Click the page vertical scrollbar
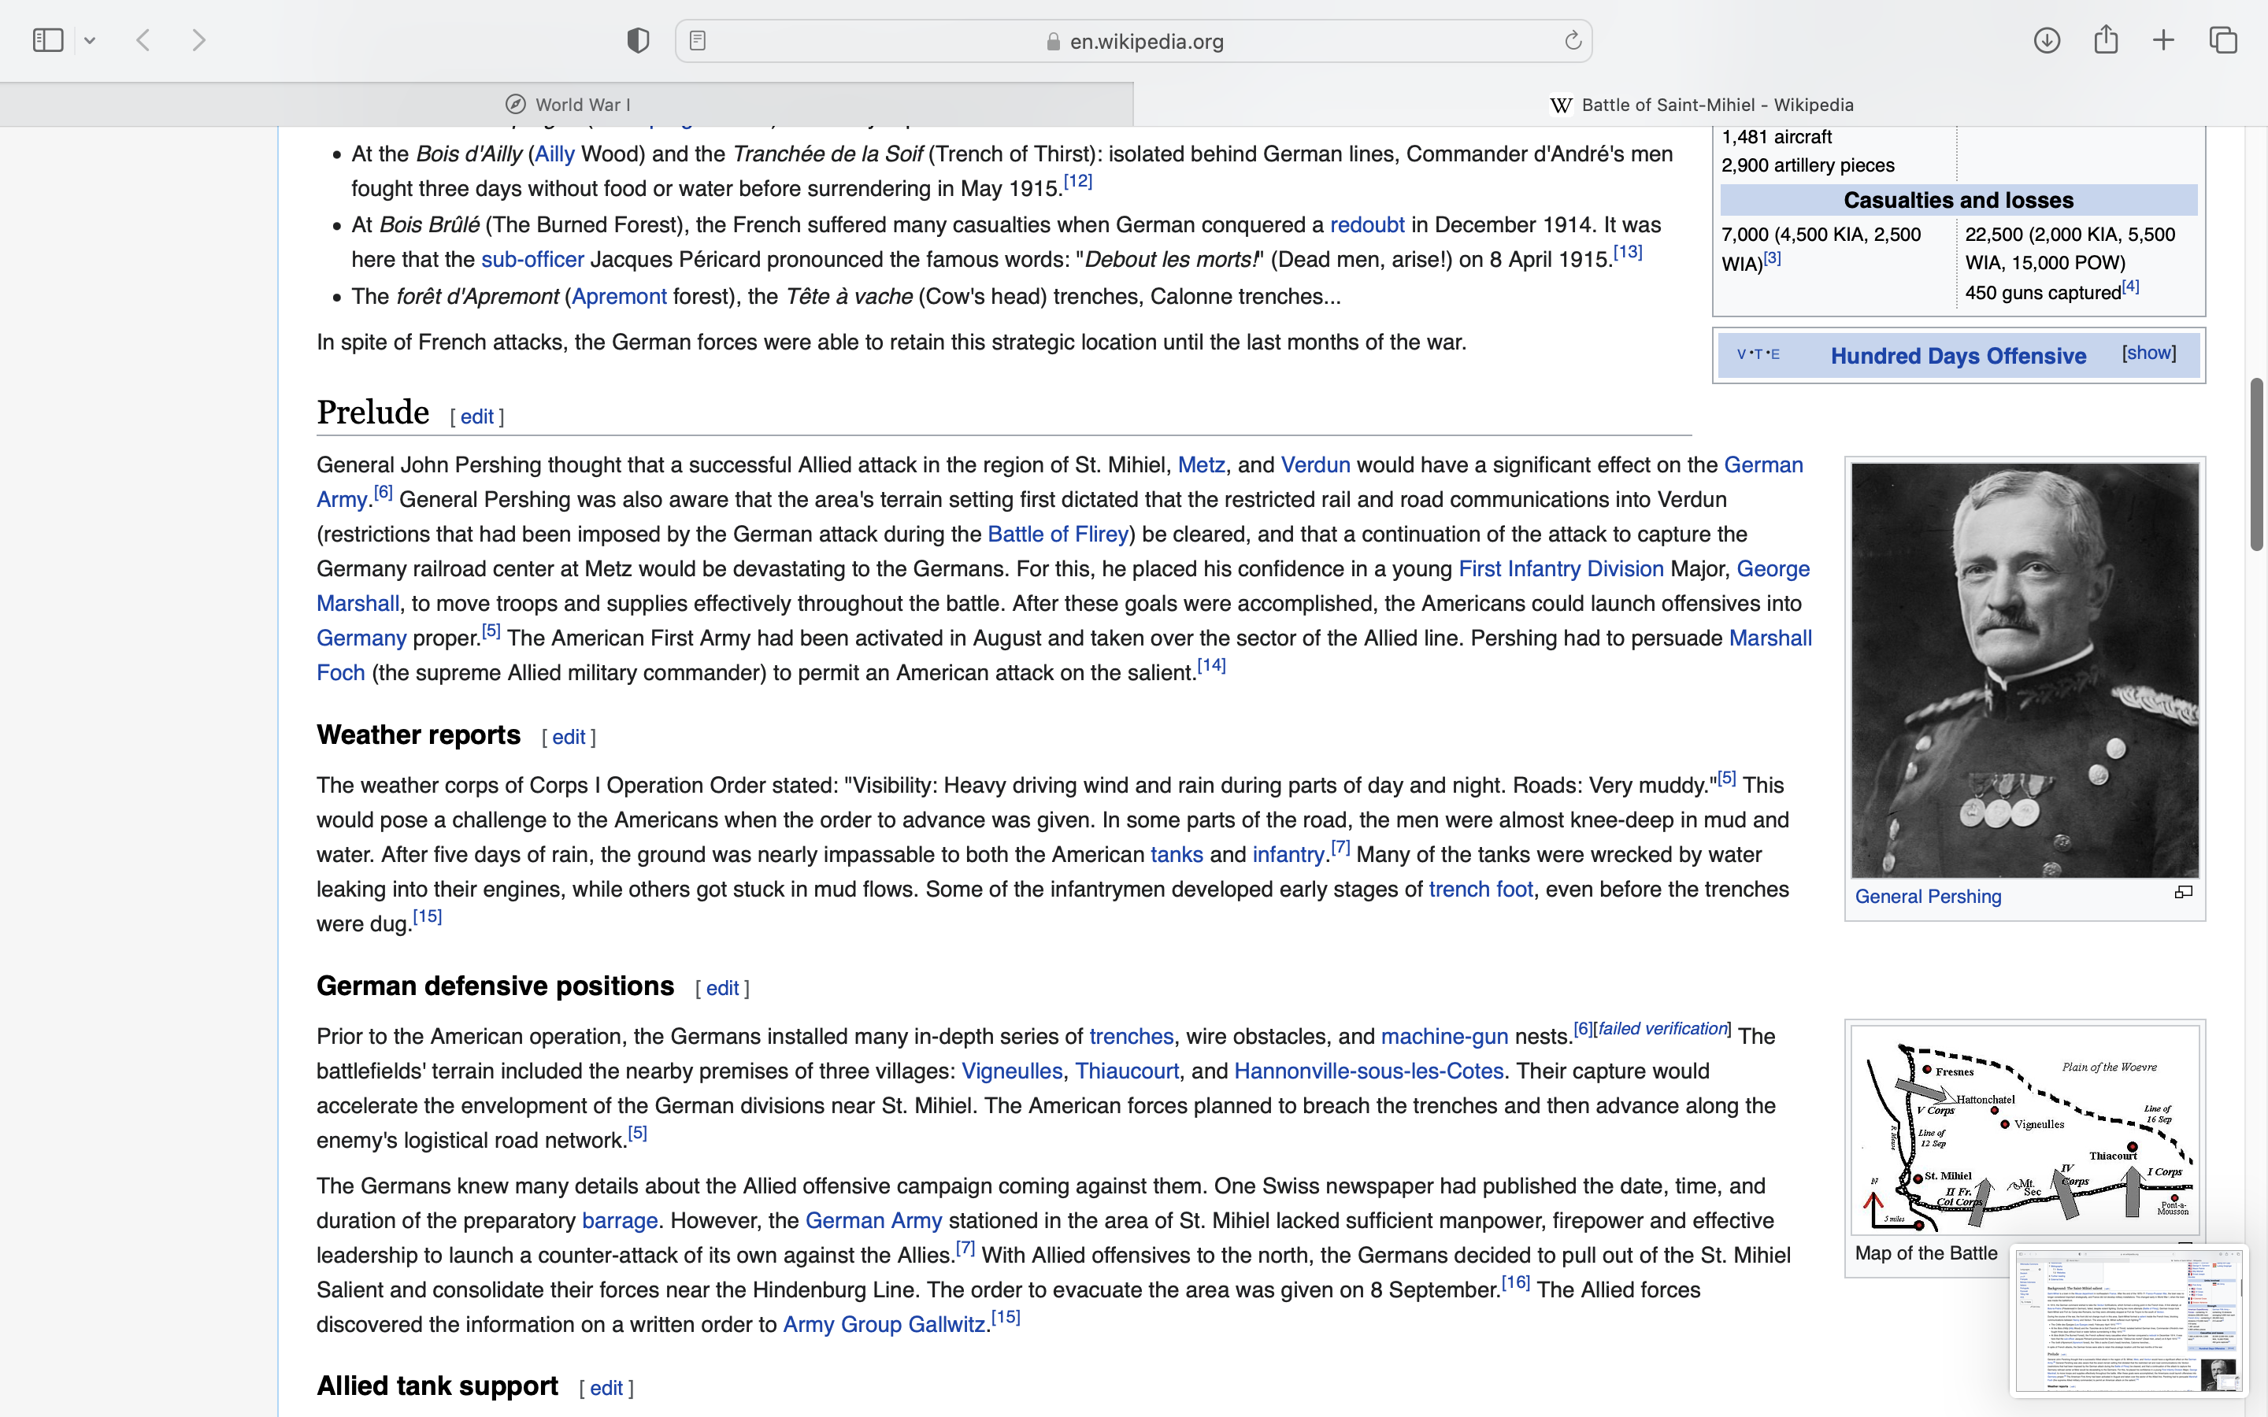Viewport: 2268px width, 1417px height. [x=2257, y=464]
